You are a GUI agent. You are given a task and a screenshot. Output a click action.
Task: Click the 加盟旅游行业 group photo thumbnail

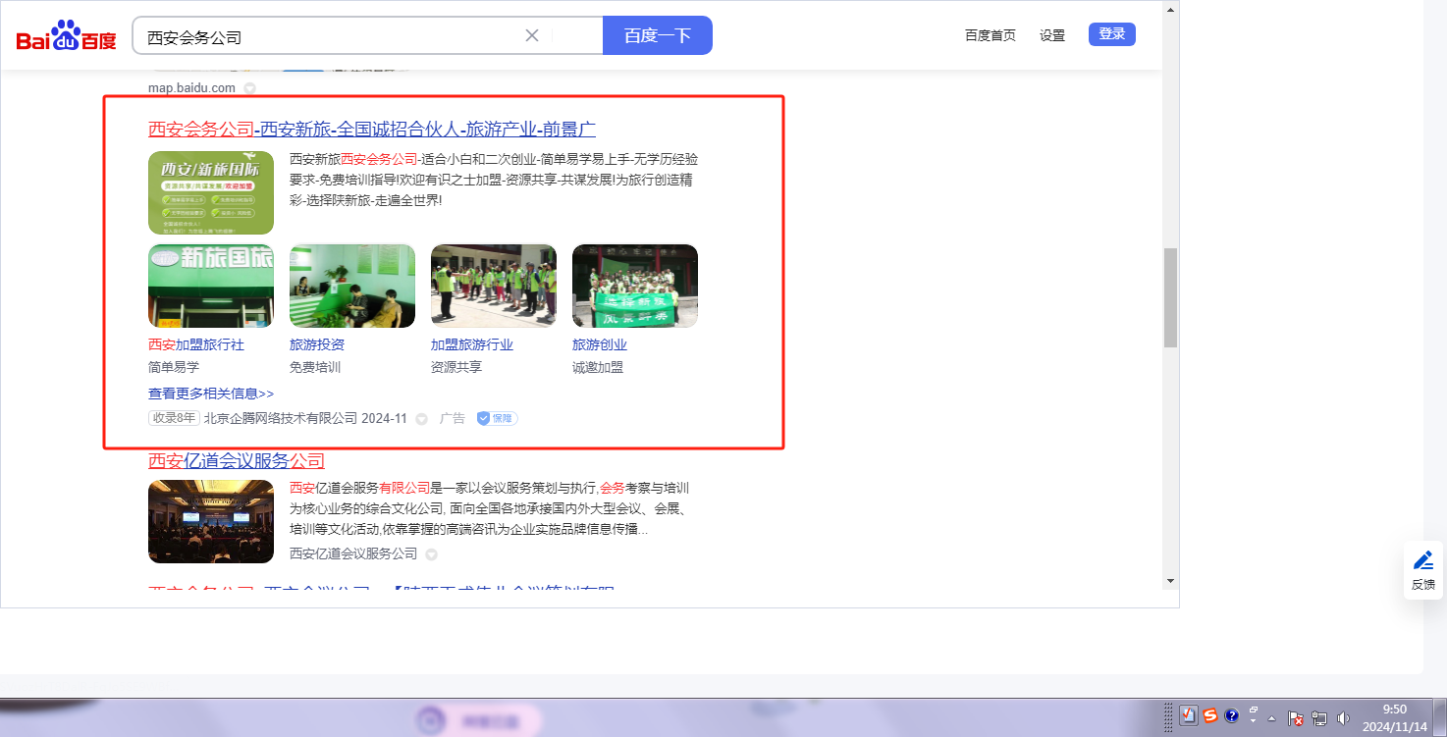click(x=494, y=286)
